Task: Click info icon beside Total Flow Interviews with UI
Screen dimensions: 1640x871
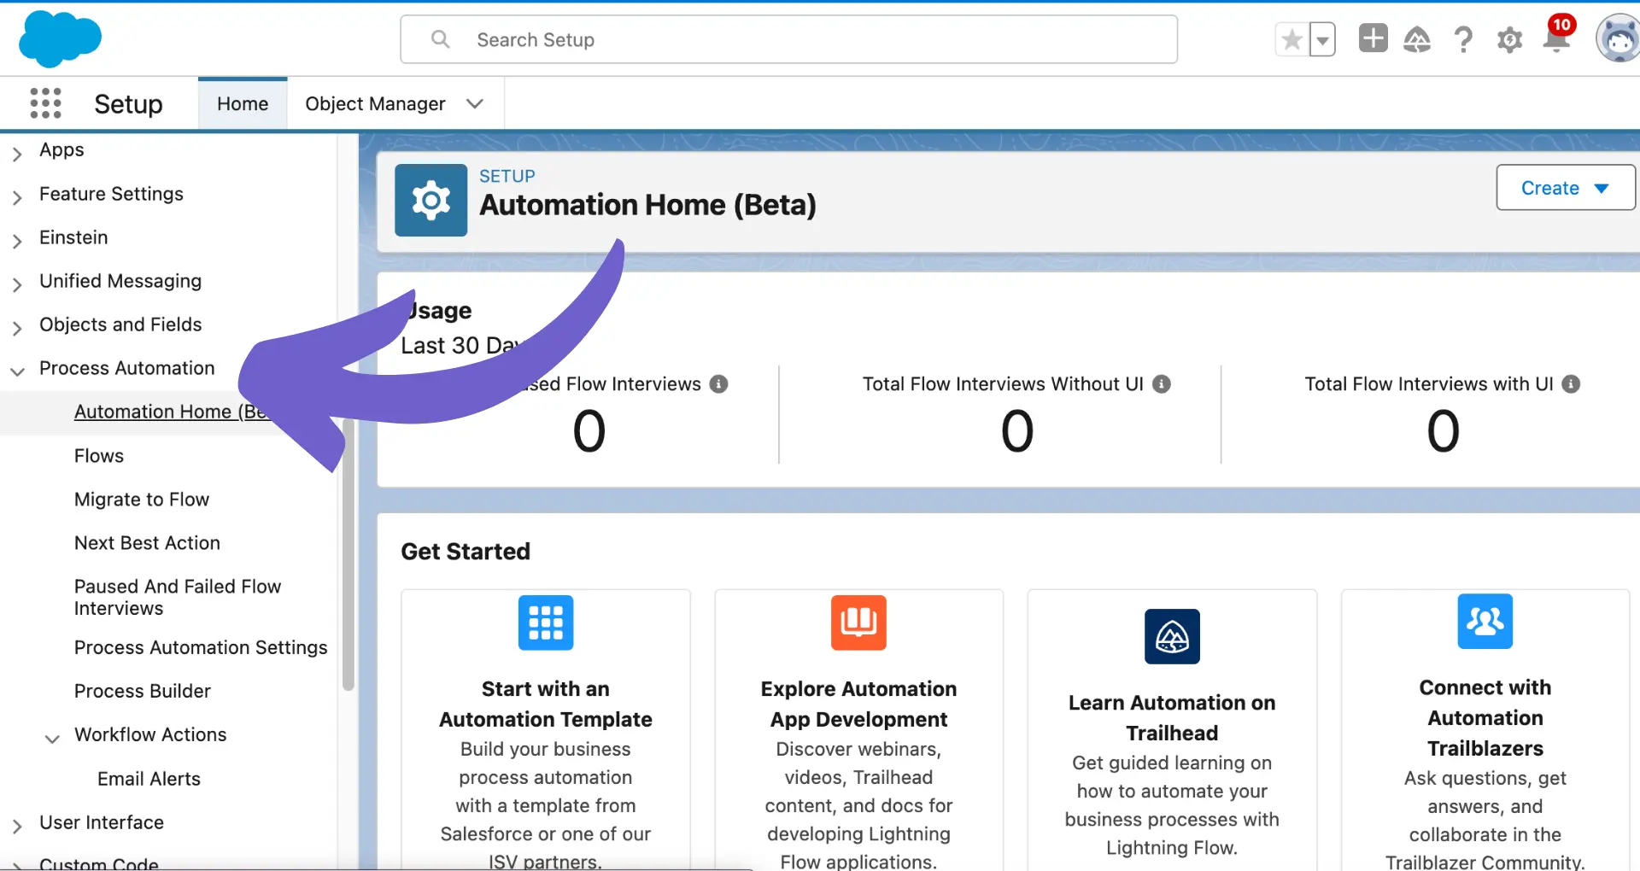Action: [x=1571, y=384]
